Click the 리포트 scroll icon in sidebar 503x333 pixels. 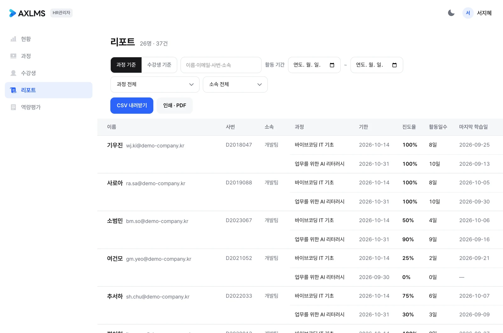coord(13,90)
